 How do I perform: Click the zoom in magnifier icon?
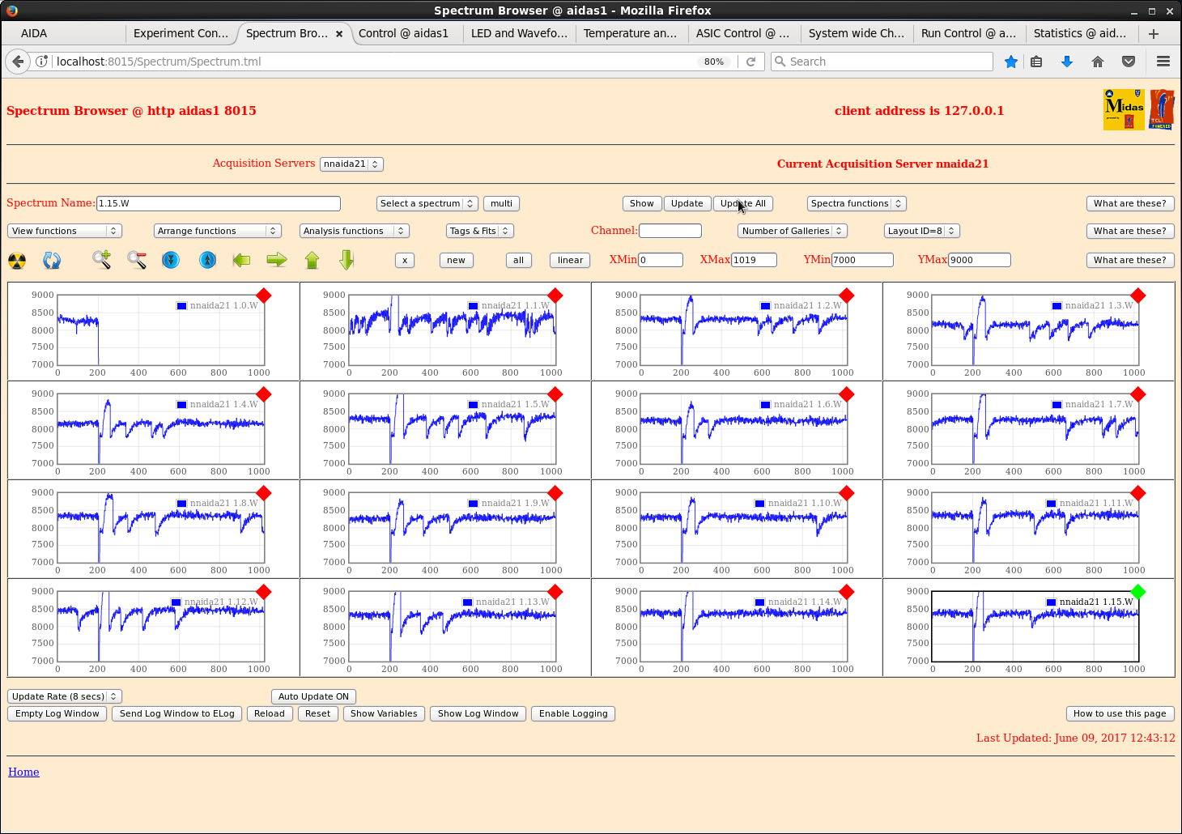click(101, 260)
